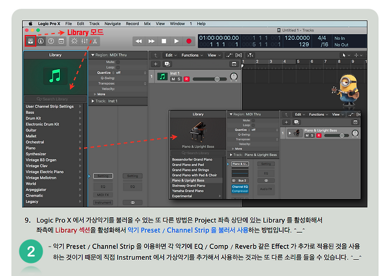Open the crosshair Command-click Tool menu
The width and height of the screenshot is (389, 276).
coord(358,55)
